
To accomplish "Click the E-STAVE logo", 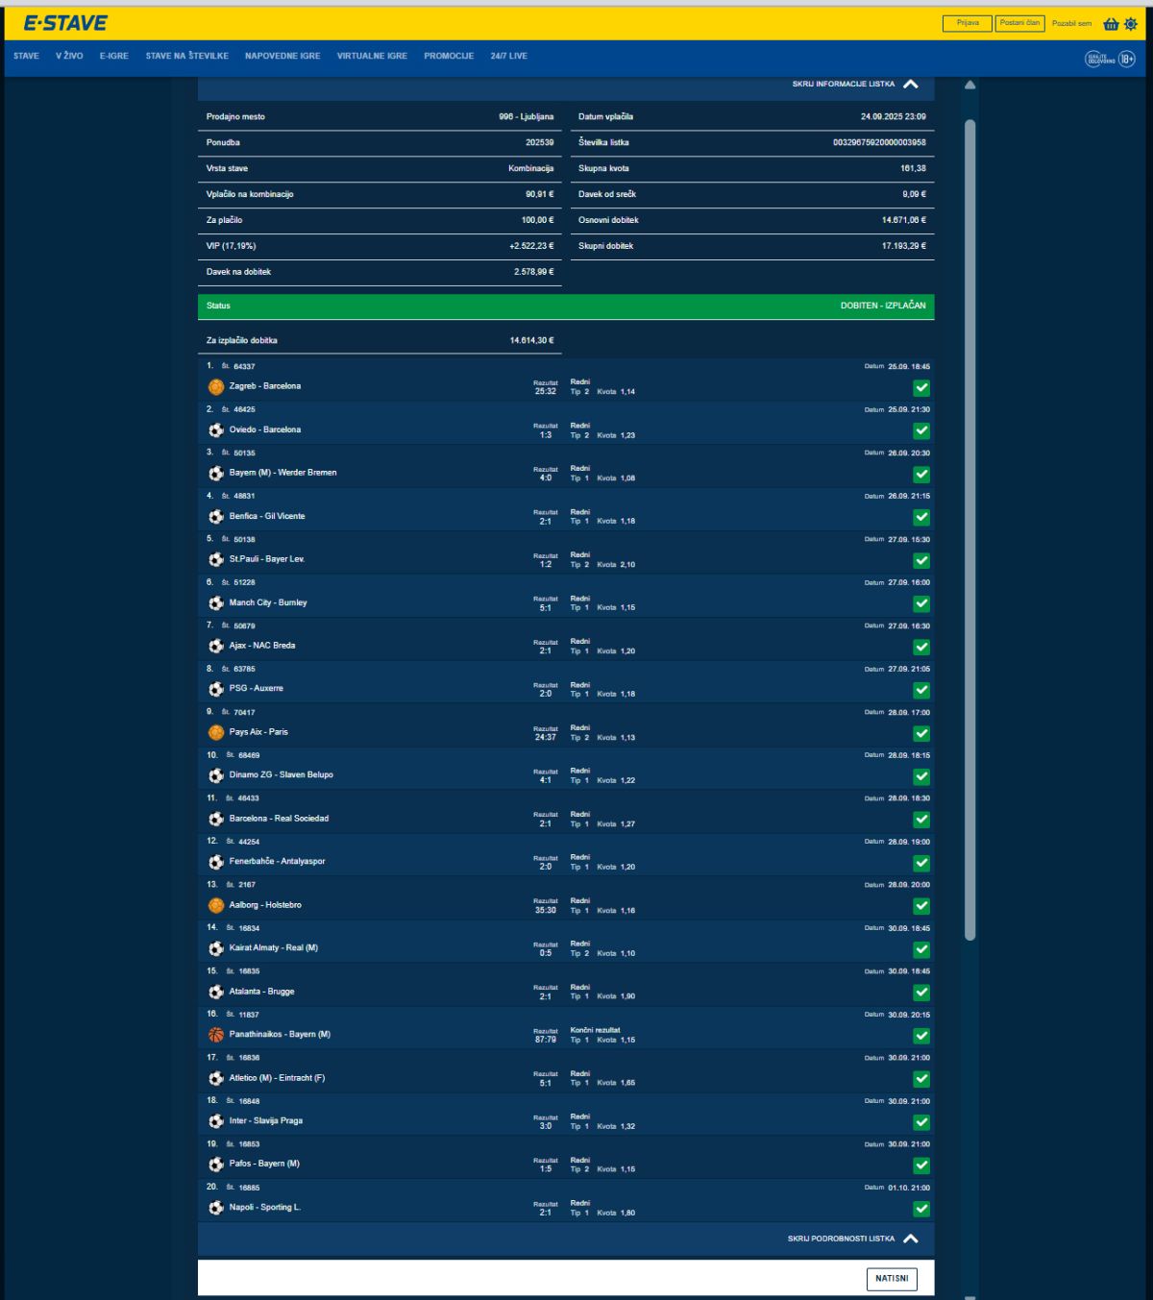I will click(65, 23).
